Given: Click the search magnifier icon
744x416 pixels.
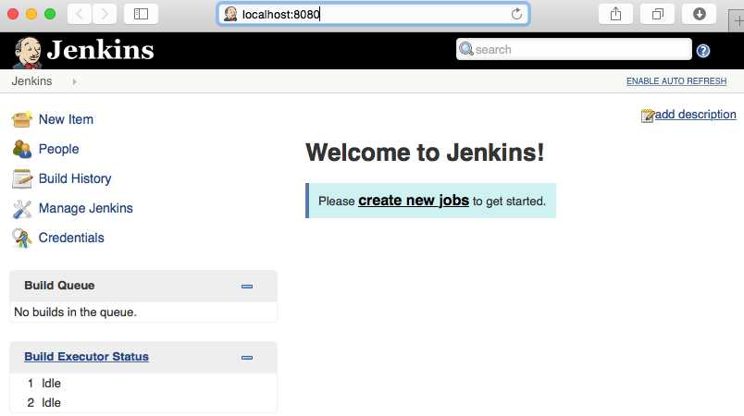Looking at the screenshot, I should 466,49.
